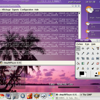Open the current weather sun-cloud widget
Viewport: 100px width, 100px height.
[x=89, y=9]
